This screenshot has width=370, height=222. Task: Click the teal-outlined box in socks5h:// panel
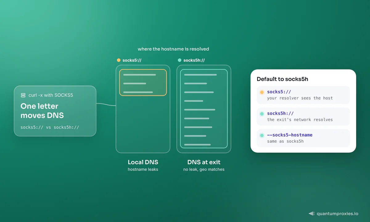click(204, 109)
